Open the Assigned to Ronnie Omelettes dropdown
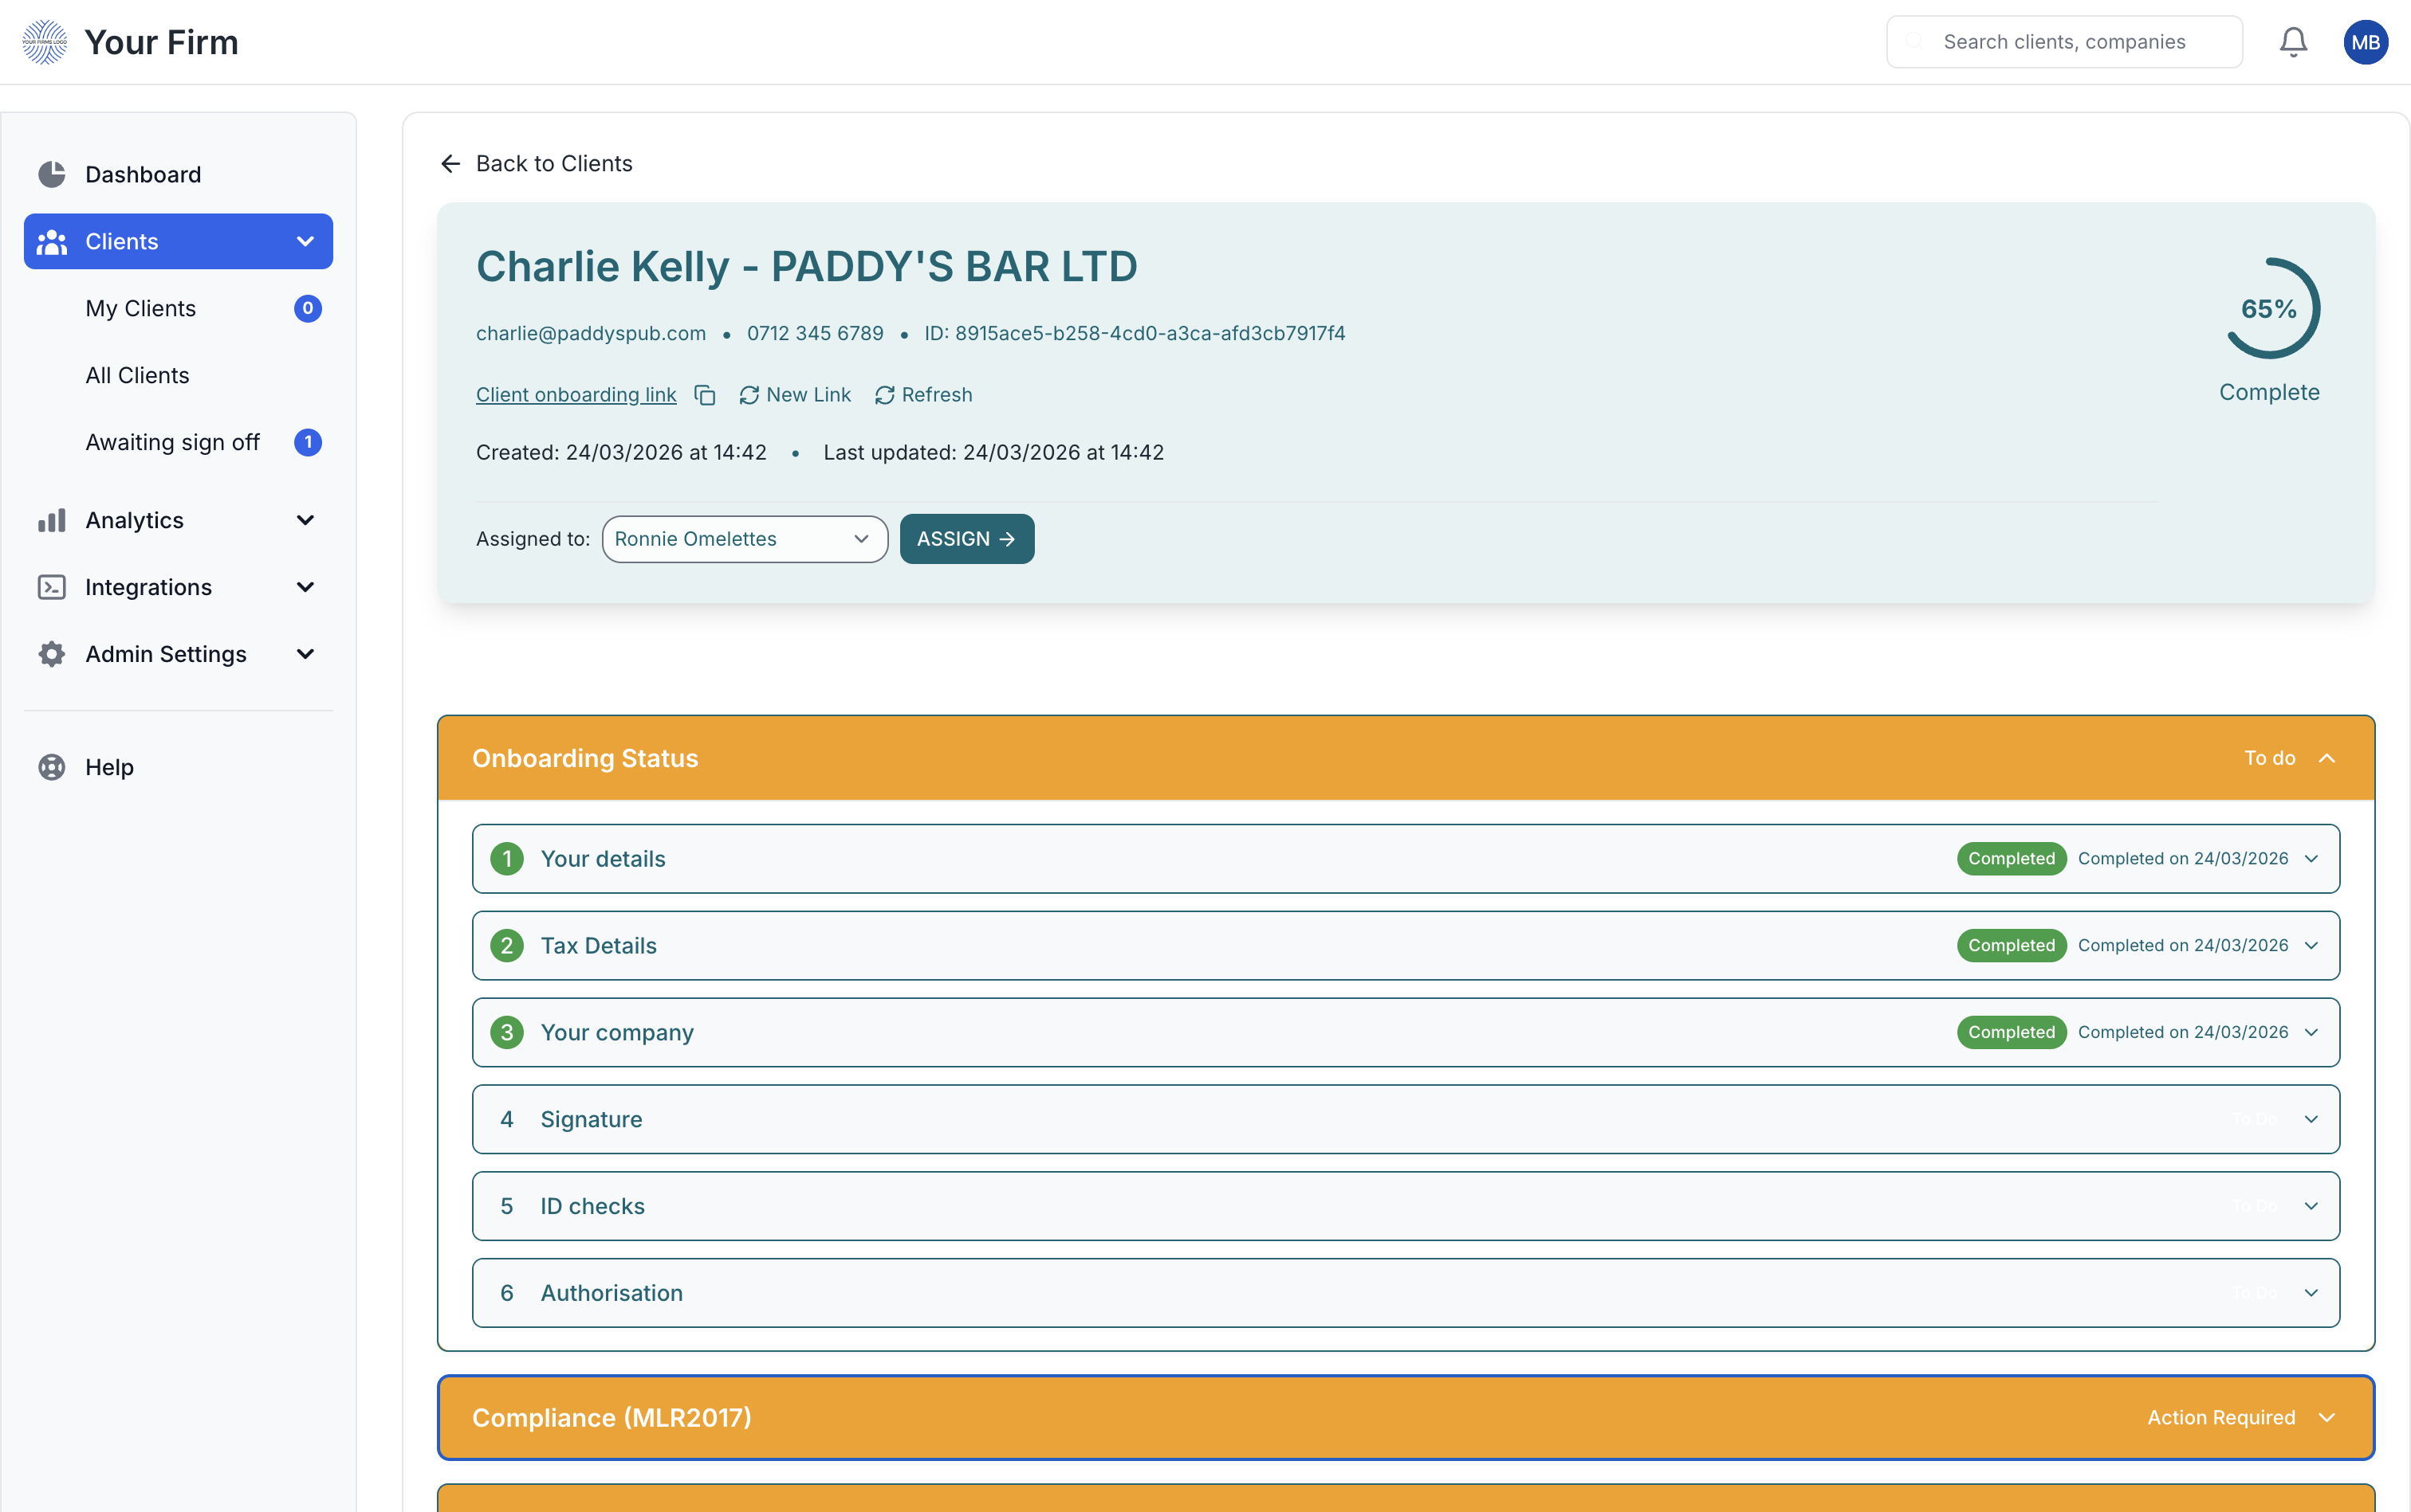Screen dimensions: 2411x1512 tap(744, 539)
